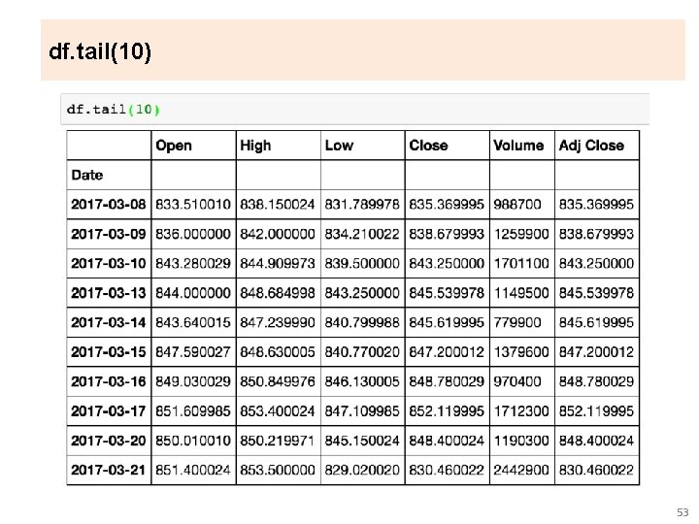Click Volume value 1701100
The image size is (699, 524).
[521, 263]
